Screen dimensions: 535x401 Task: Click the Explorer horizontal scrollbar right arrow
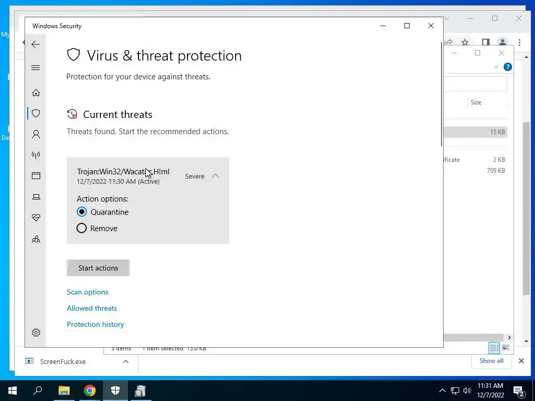click(x=509, y=337)
